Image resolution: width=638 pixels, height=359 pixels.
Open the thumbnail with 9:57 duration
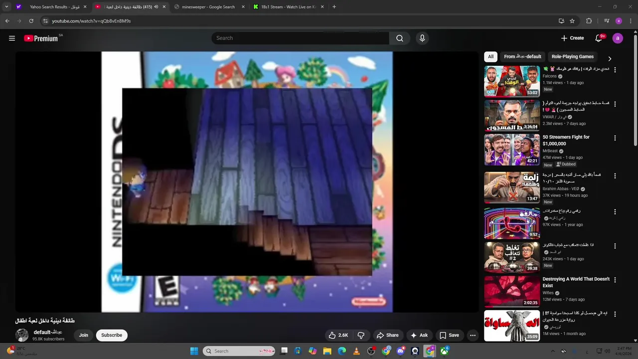click(512, 223)
